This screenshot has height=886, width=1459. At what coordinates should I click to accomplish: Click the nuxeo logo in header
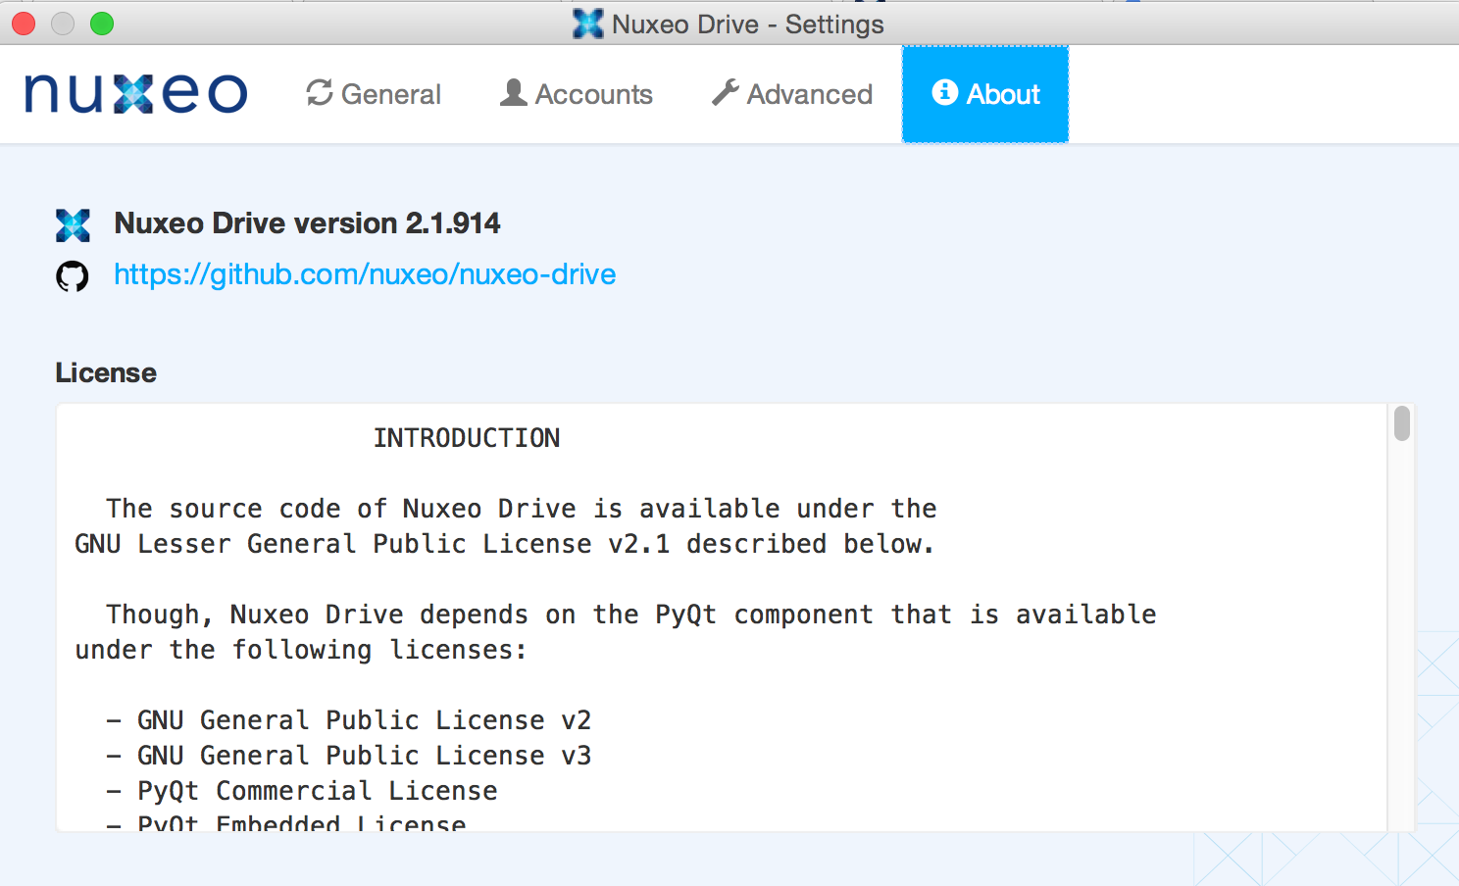(x=135, y=94)
